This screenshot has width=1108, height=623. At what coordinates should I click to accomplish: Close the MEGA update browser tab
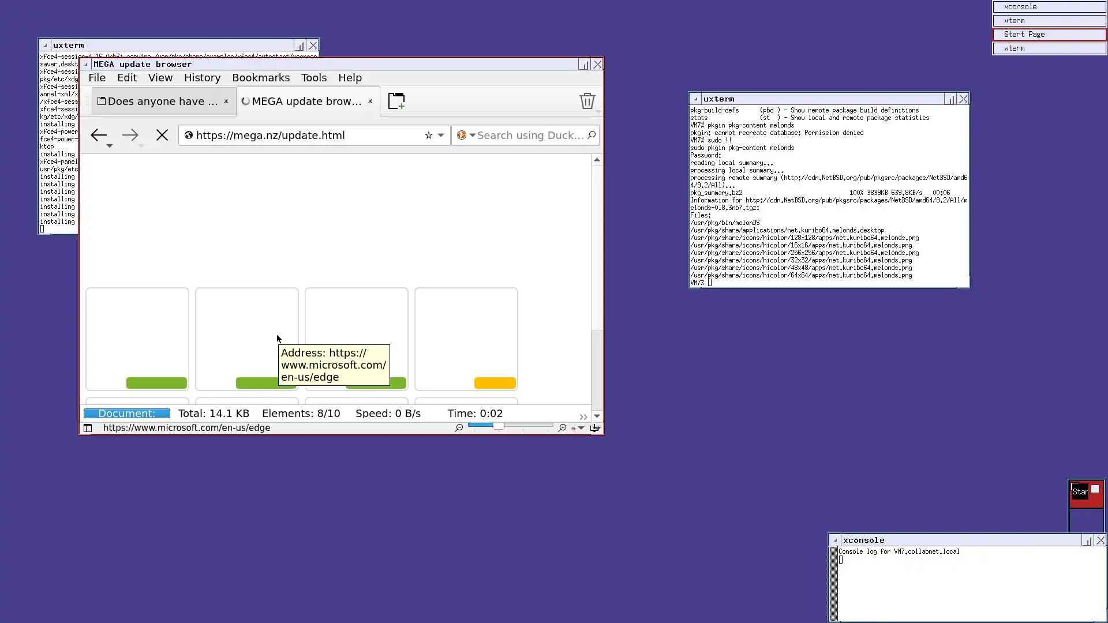point(370,102)
